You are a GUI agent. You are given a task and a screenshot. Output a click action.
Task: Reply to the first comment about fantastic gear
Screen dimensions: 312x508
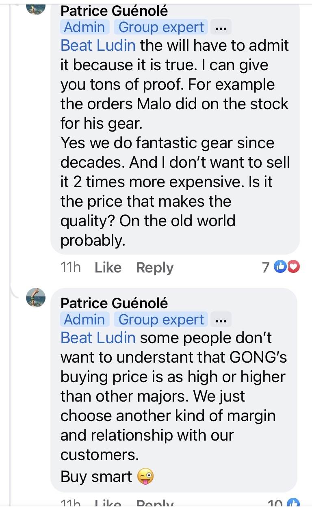pyautogui.click(x=155, y=268)
